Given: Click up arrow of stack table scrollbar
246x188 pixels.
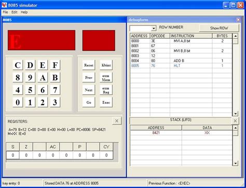Looking at the screenshot, I should (236, 128).
